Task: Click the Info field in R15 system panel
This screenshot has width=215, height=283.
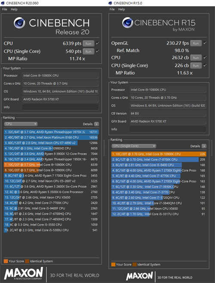Action: click(x=168, y=129)
